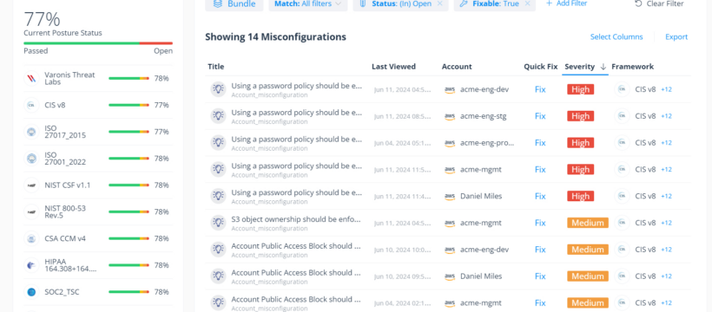Click the SOC2_TSC progress bar

coord(129,292)
